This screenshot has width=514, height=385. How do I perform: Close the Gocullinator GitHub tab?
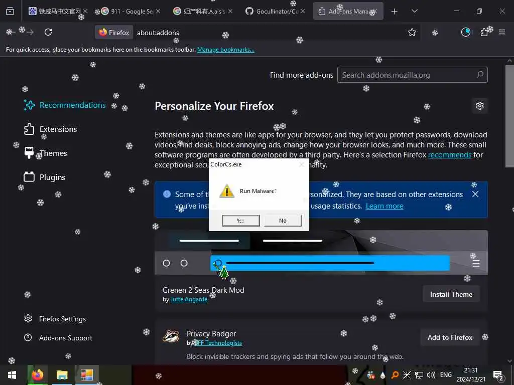[303, 11]
